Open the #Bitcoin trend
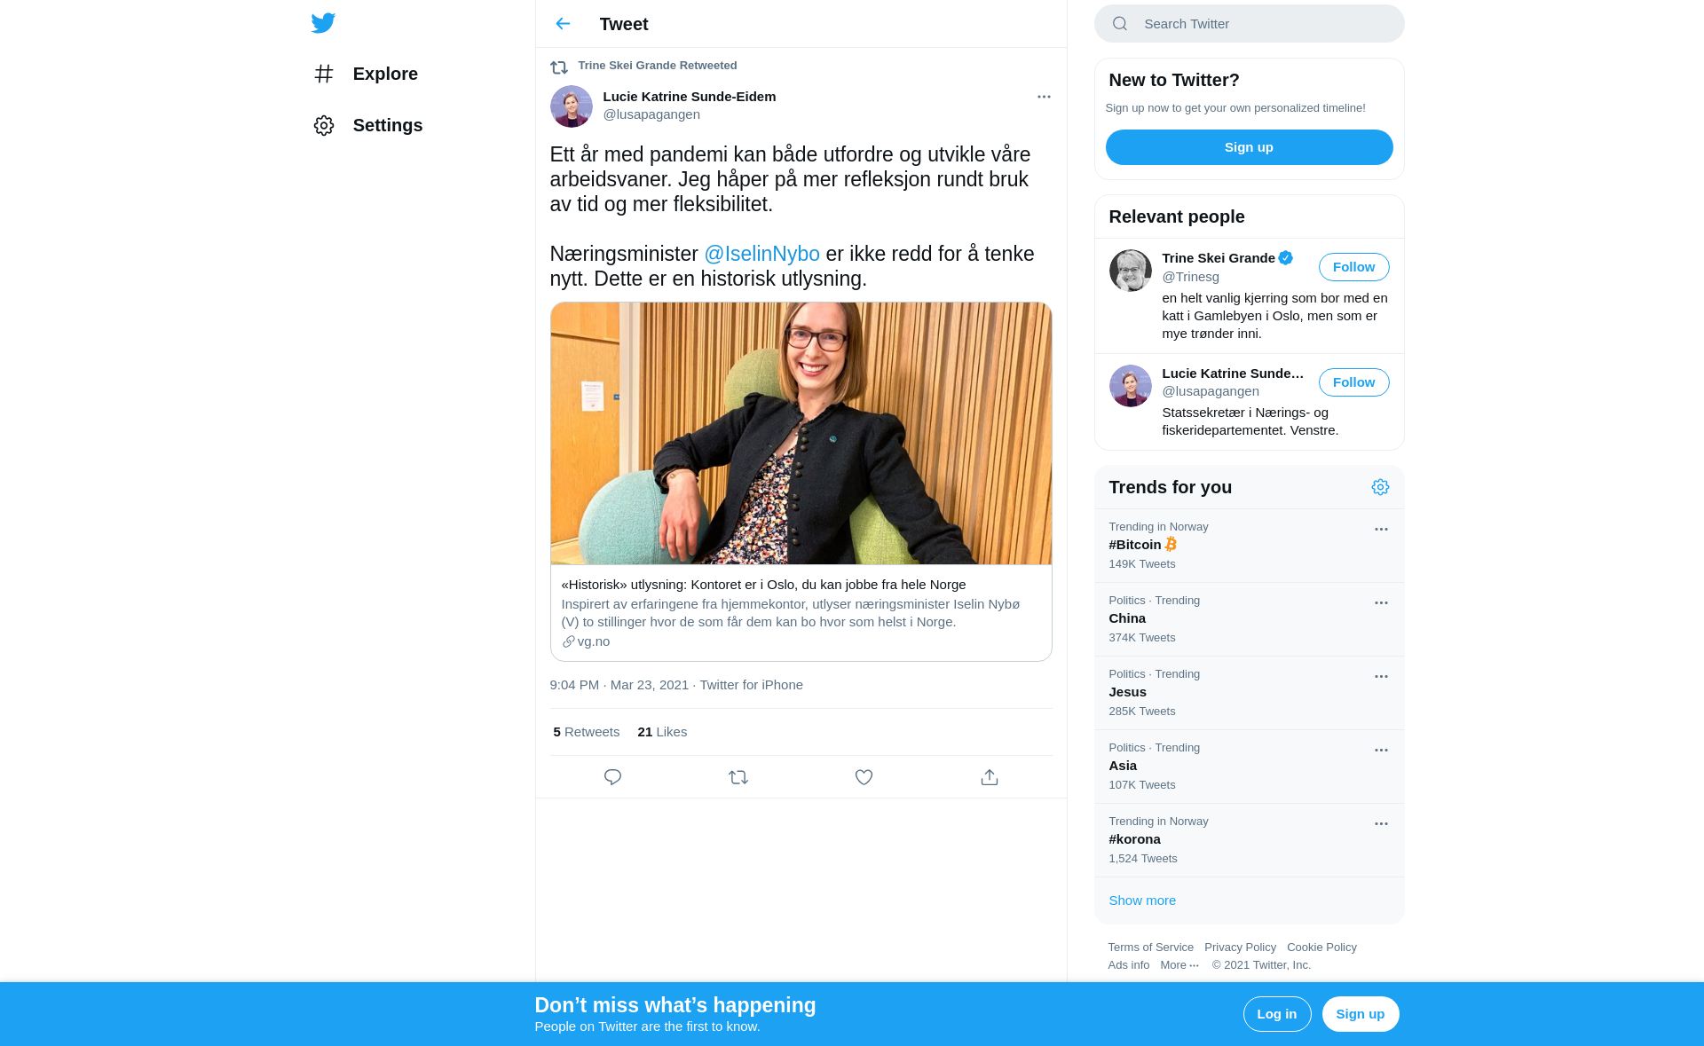The height and width of the screenshot is (1046, 1704). tap(1250, 546)
